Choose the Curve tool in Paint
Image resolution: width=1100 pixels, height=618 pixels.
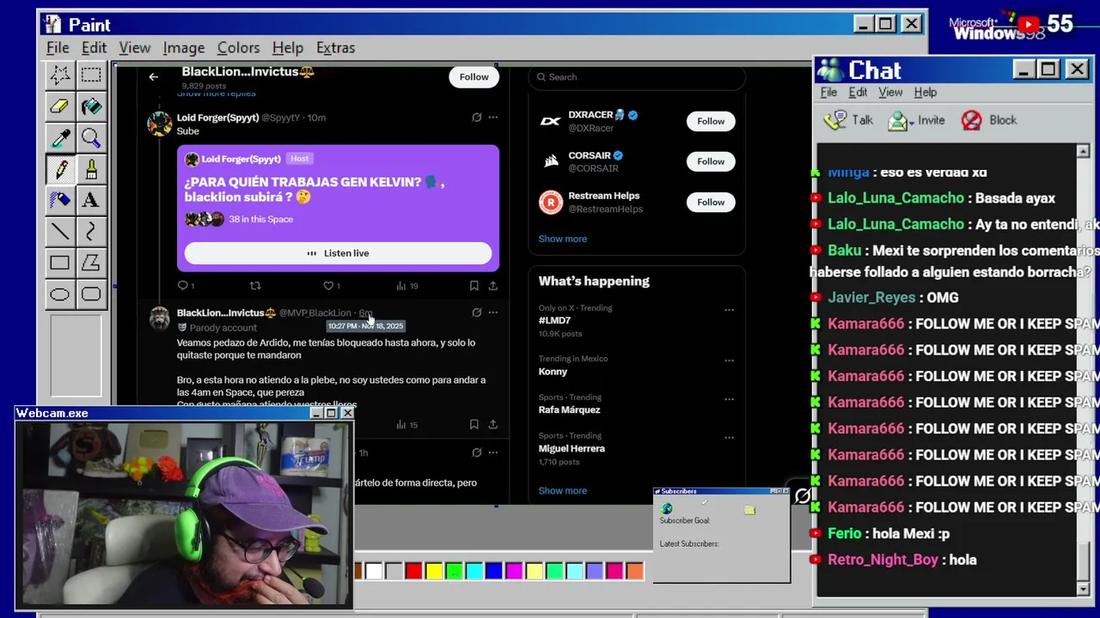point(91,231)
